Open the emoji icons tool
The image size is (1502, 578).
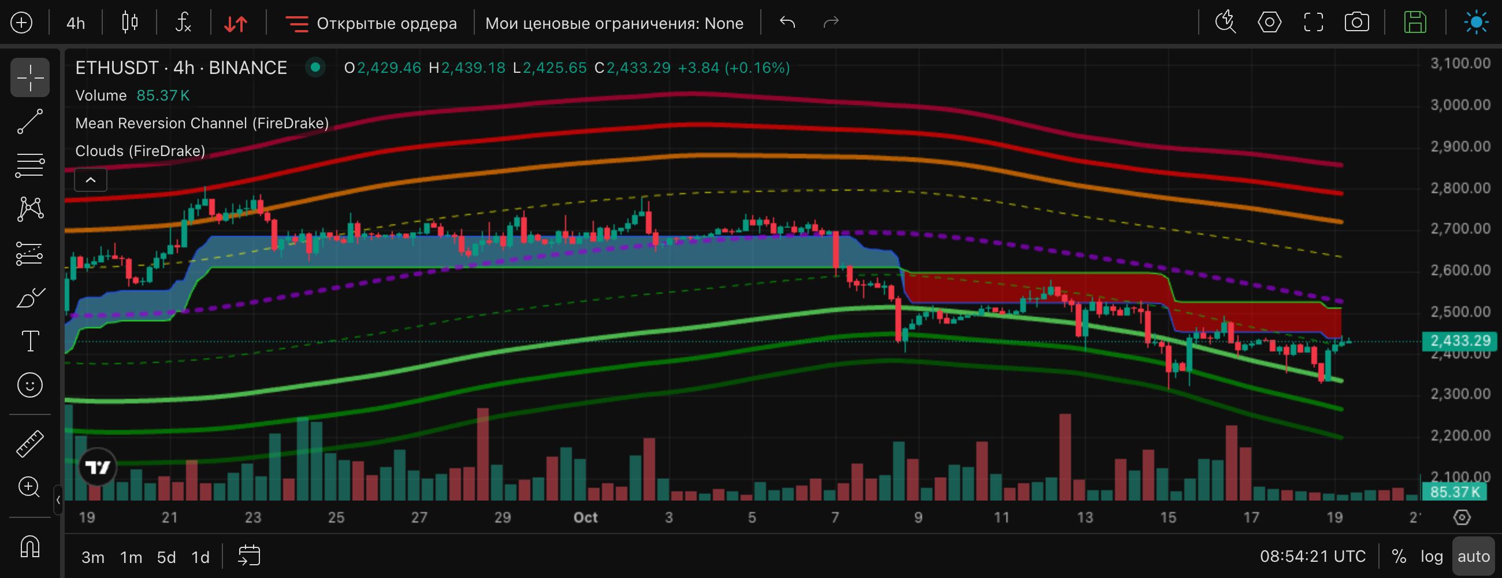tap(29, 386)
